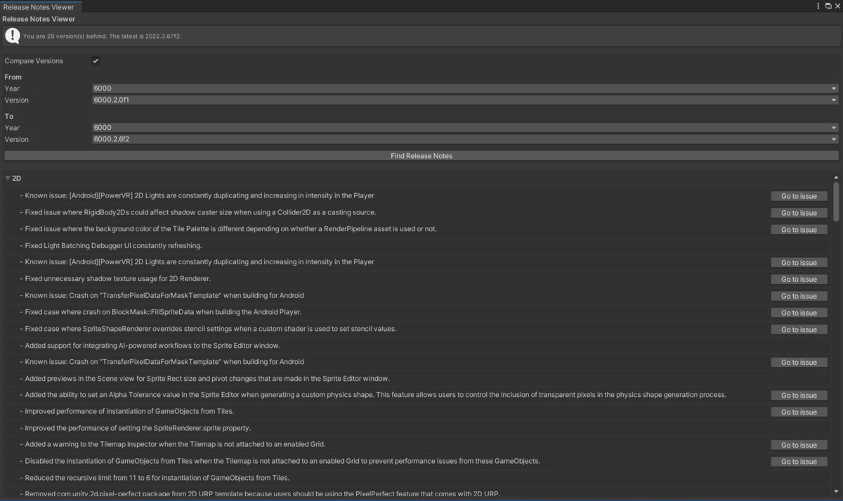Uncheck the Compare Versions checkbox
The width and height of the screenshot is (843, 501).
[x=96, y=60]
